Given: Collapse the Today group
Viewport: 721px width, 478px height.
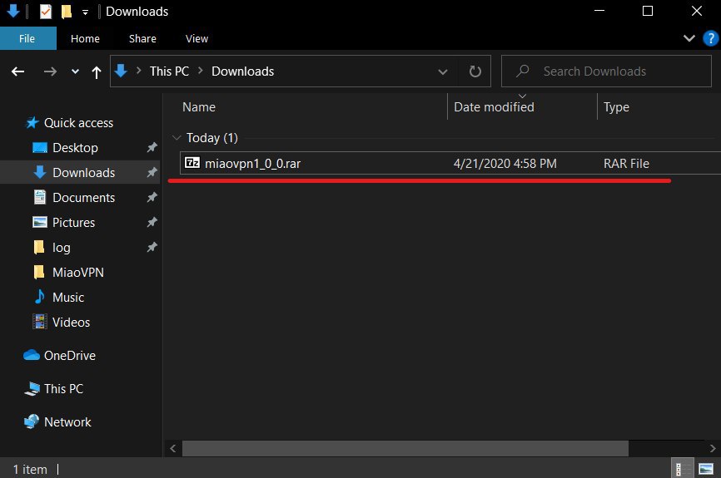Looking at the screenshot, I should click(176, 138).
